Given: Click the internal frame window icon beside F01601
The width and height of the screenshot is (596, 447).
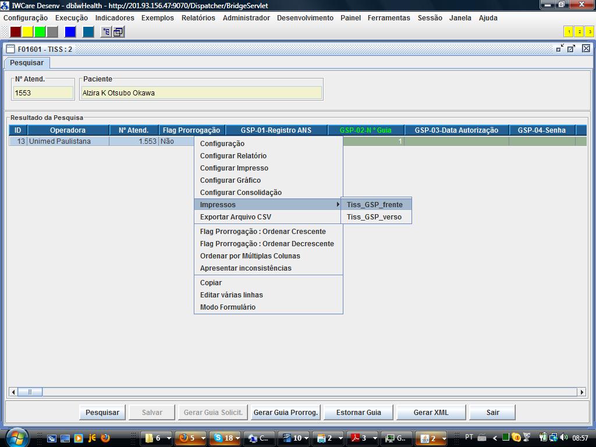Looking at the screenshot, I should click(10, 49).
